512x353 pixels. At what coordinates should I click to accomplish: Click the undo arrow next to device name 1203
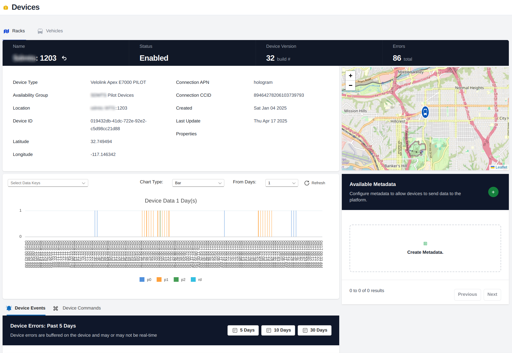(64, 58)
